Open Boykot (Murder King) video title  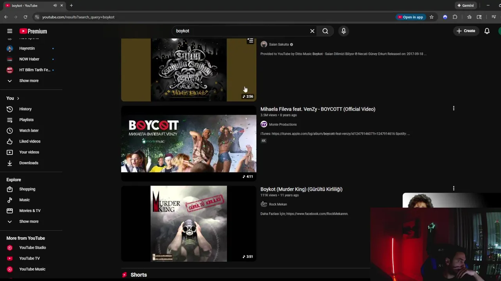pyautogui.click(x=301, y=189)
